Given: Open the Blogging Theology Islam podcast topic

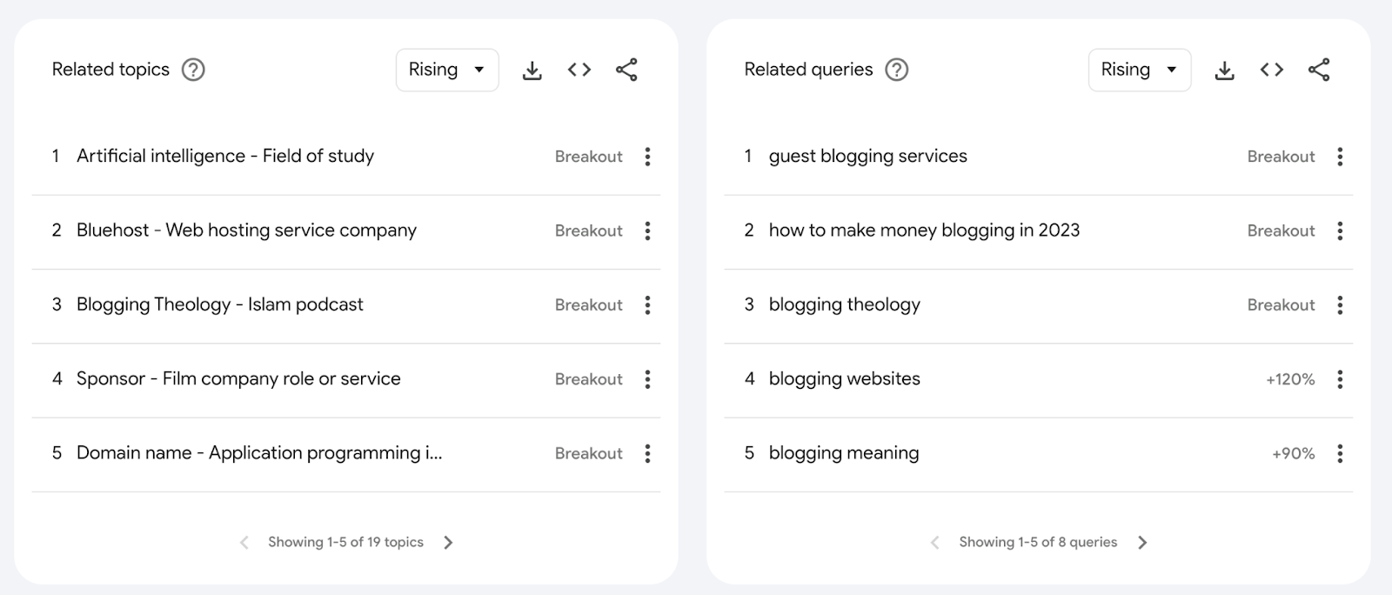Looking at the screenshot, I should (220, 304).
